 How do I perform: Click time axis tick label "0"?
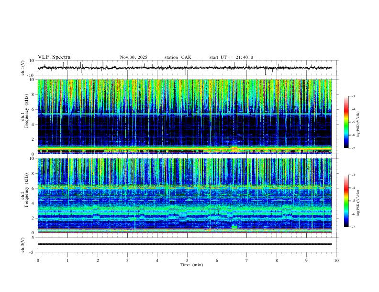(38, 261)
